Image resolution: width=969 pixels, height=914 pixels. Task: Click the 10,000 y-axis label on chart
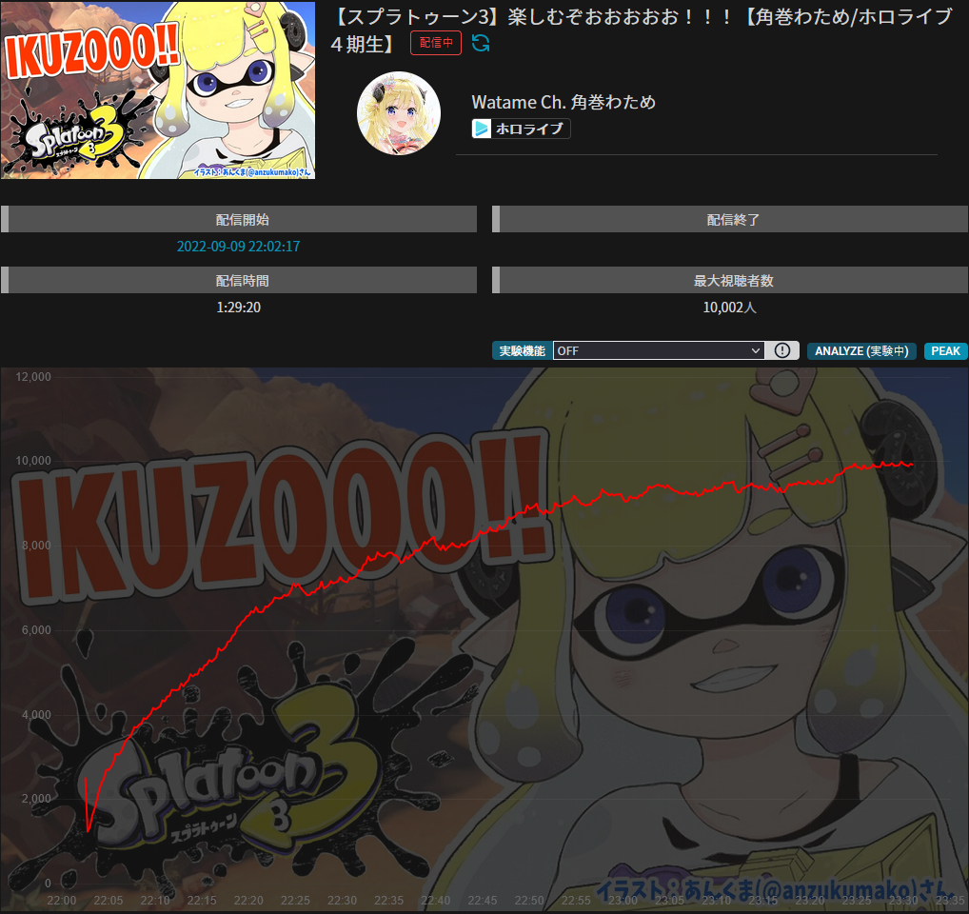click(33, 461)
